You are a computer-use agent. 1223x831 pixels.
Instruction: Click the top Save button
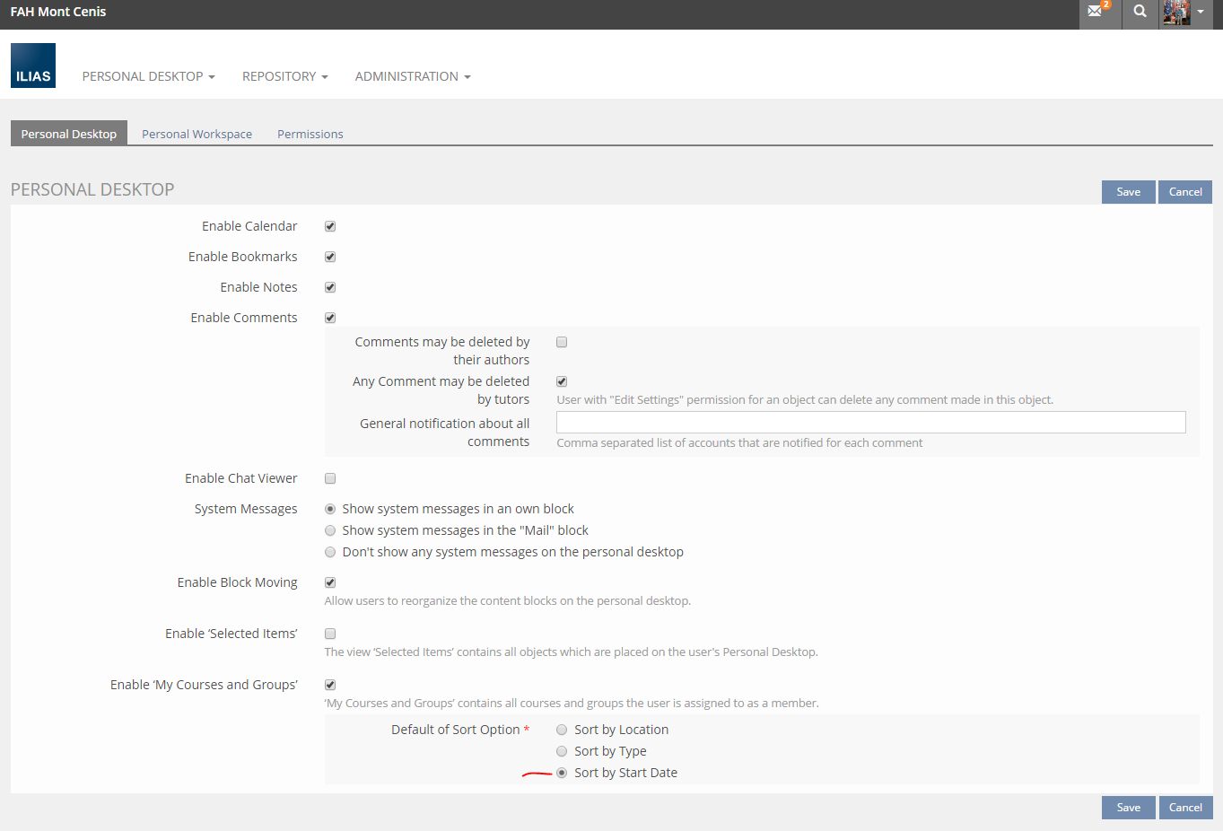tap(1128, 192)
